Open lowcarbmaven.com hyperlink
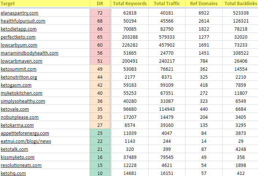Image resolution: width=258 pixels, height=176 pixels. (21, 61)
